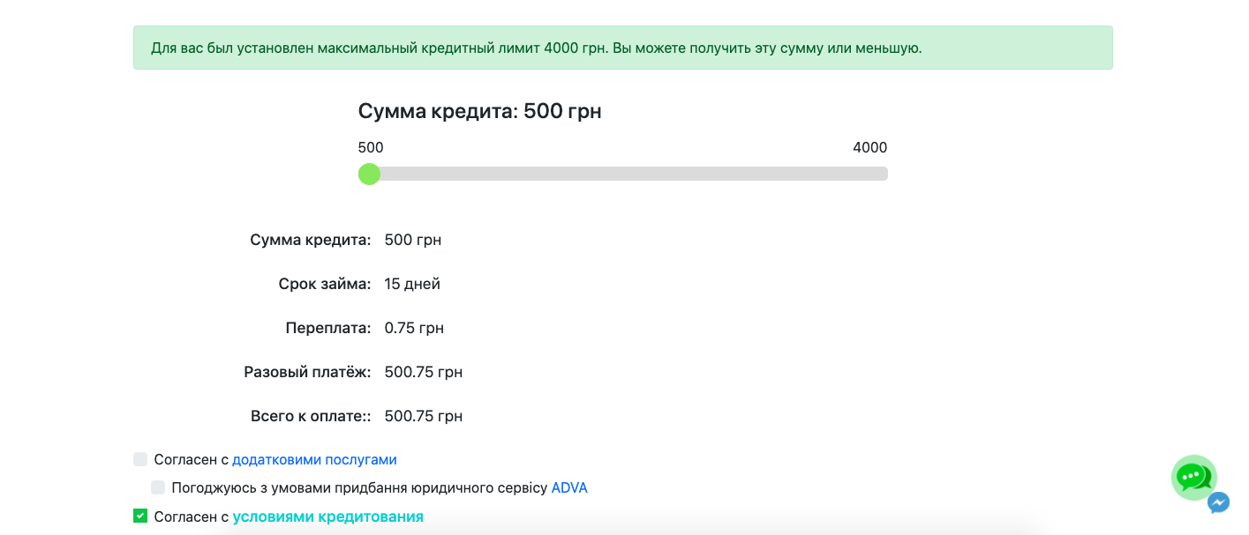
Task: Open the 'додатковими послугами' link
Action: (x=314, y=459)
